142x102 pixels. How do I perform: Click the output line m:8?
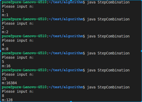(5, 49)
